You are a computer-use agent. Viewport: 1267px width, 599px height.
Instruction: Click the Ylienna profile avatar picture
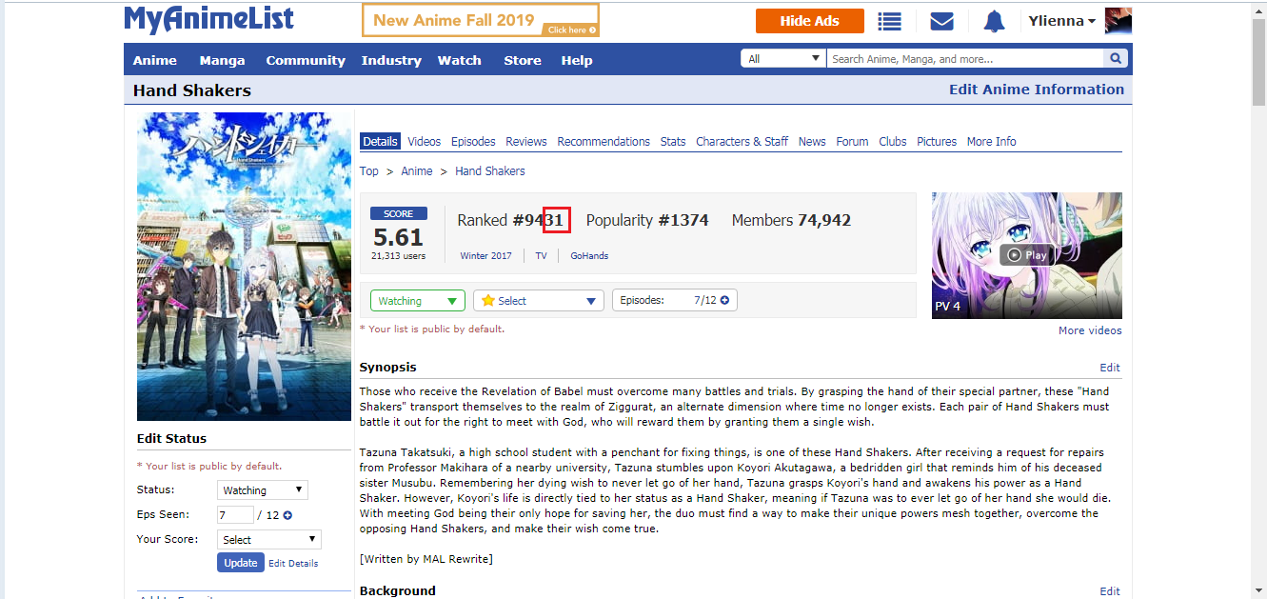[x=1119, y=21]
